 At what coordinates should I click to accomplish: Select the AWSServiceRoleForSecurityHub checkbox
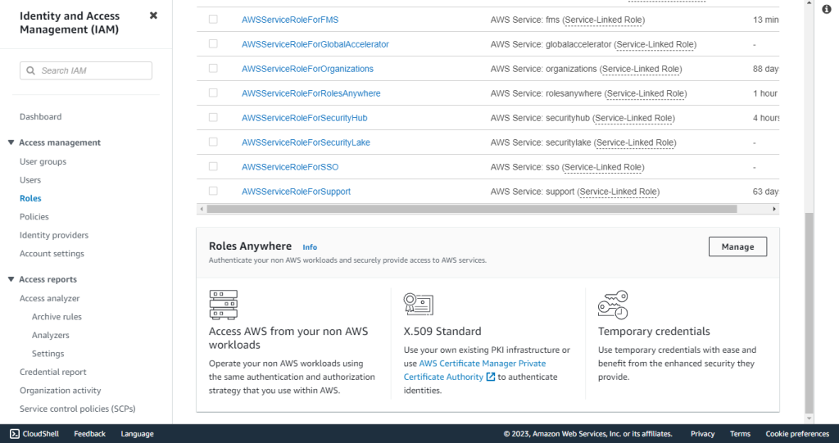pos(213,118)
